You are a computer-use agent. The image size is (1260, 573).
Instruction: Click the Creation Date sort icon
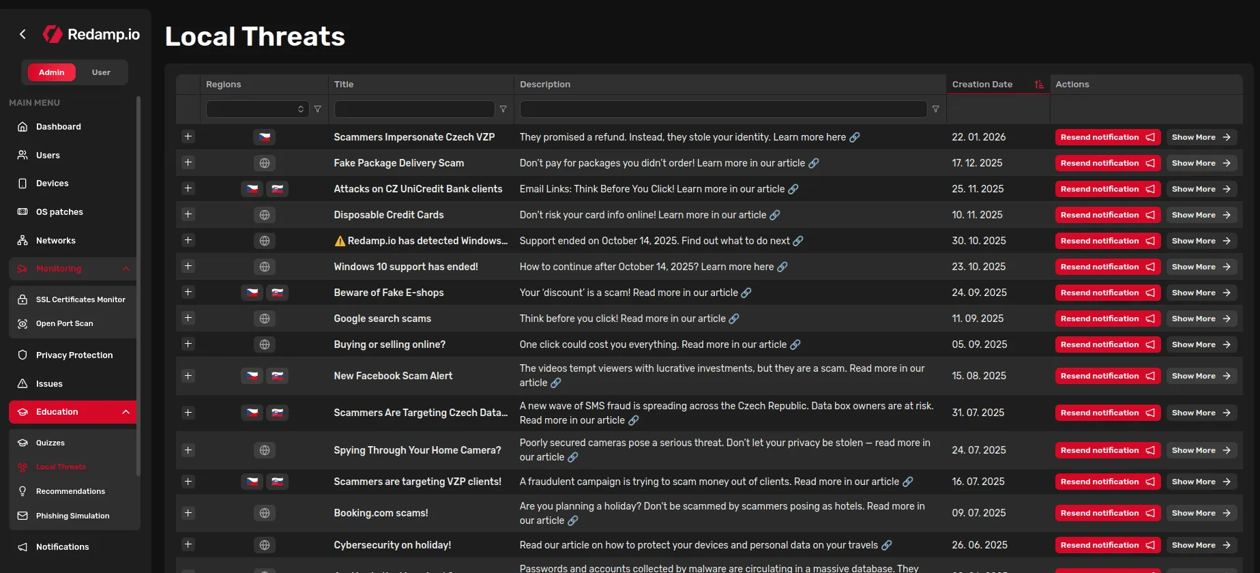coord(1038,85)
